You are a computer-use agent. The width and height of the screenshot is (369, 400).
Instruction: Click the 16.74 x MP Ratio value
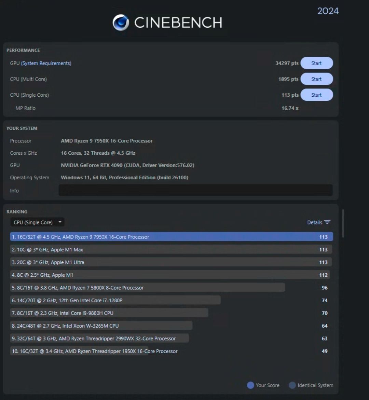[x=290, y=108]
